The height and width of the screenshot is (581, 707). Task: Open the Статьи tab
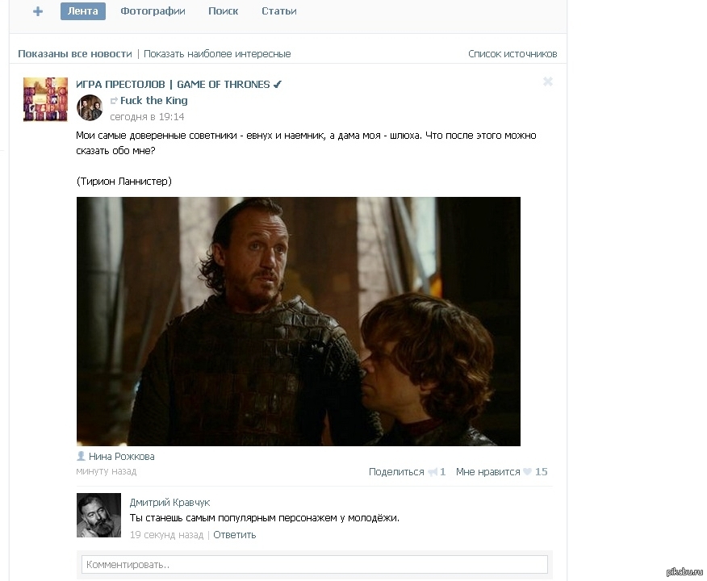tap(279, 11)
